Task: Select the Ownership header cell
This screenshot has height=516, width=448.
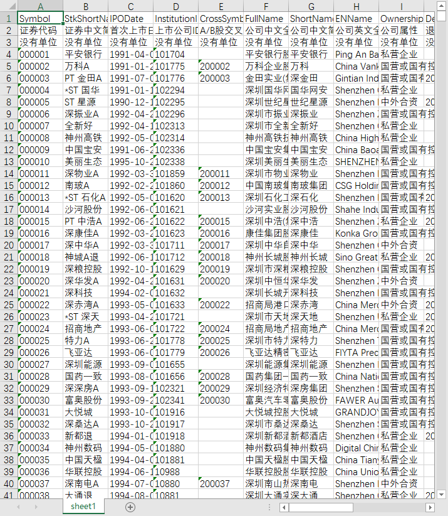Action: 402,18
